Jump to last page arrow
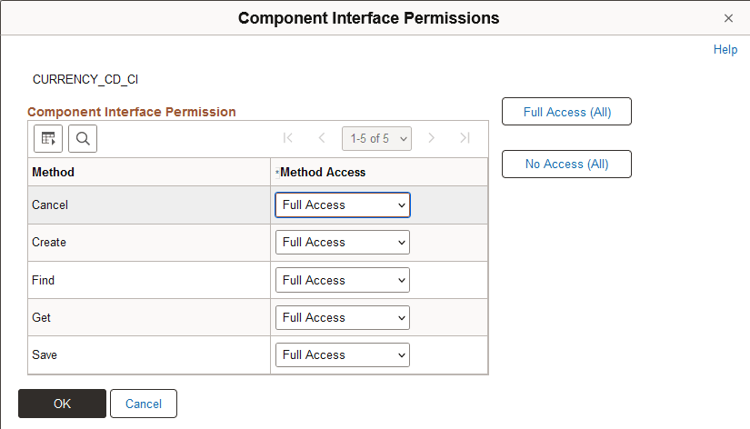 [x=465, y=138]
